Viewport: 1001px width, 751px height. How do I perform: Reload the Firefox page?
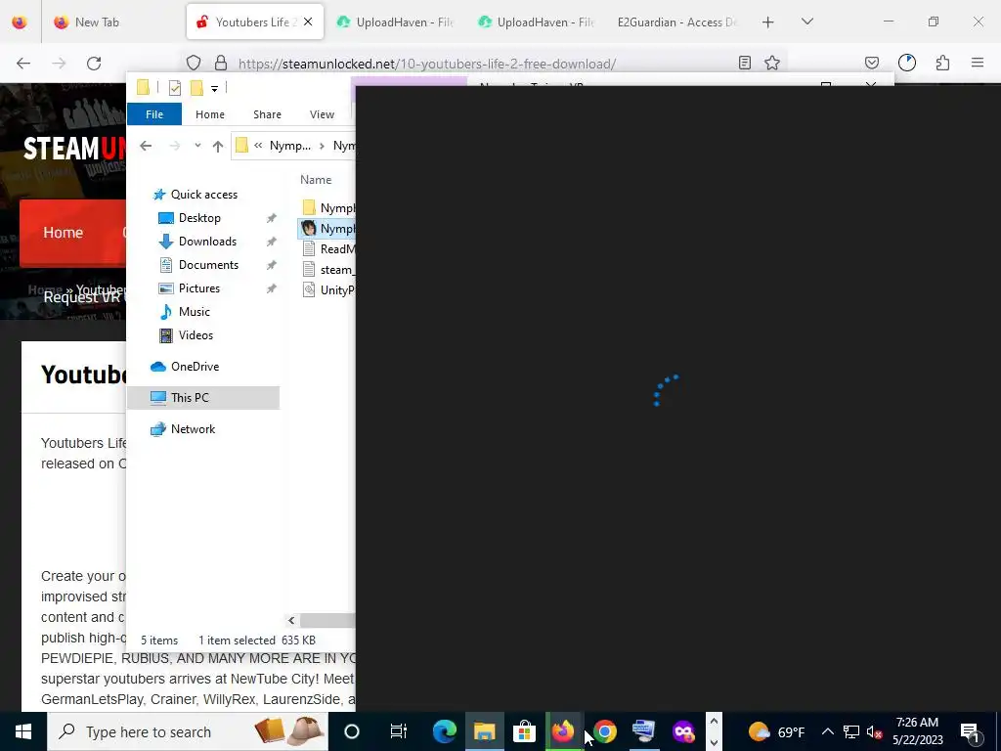pyautogui.click(x=94, y=63)
